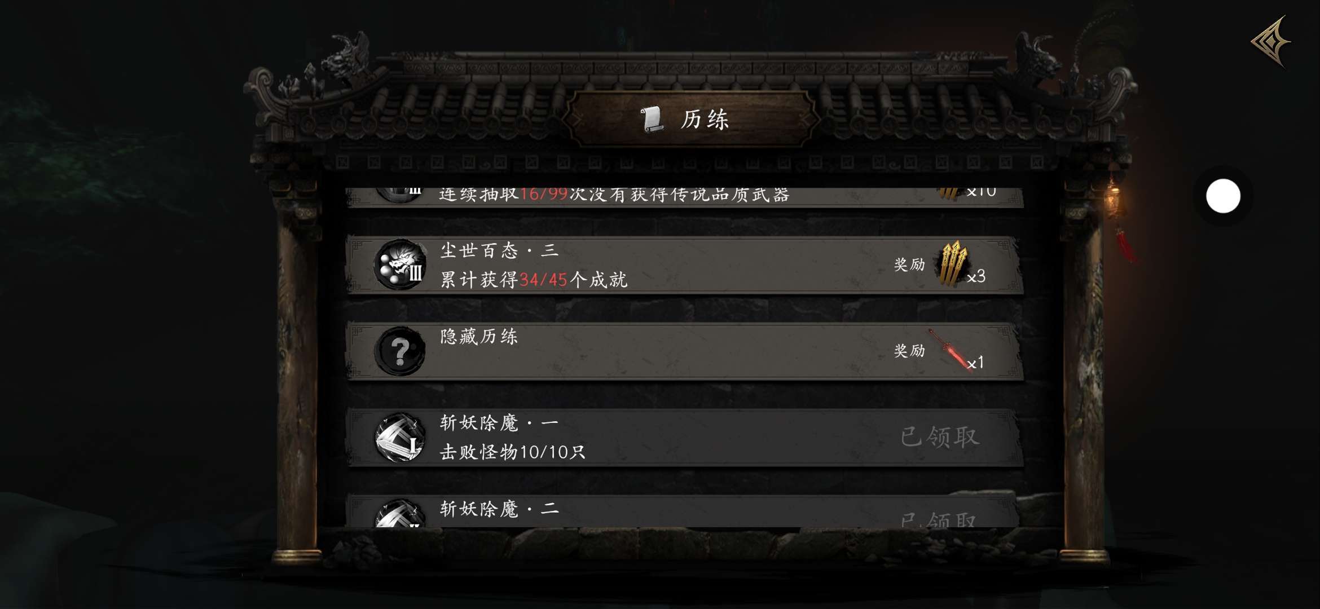
Task: Tap partially visible 斩妖除魔·二 blade icon
Action: pyautogui.click(x=400, y=513)
